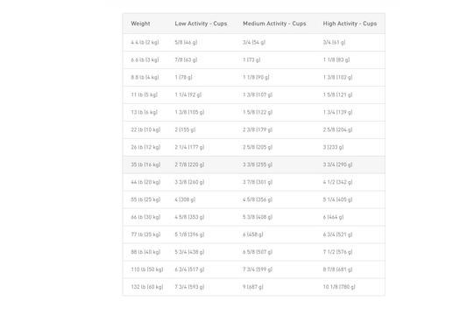Click the 4 (308 g) low activity cell
Image resolution: width=467 pixels, height=315 pixels.
185,199
